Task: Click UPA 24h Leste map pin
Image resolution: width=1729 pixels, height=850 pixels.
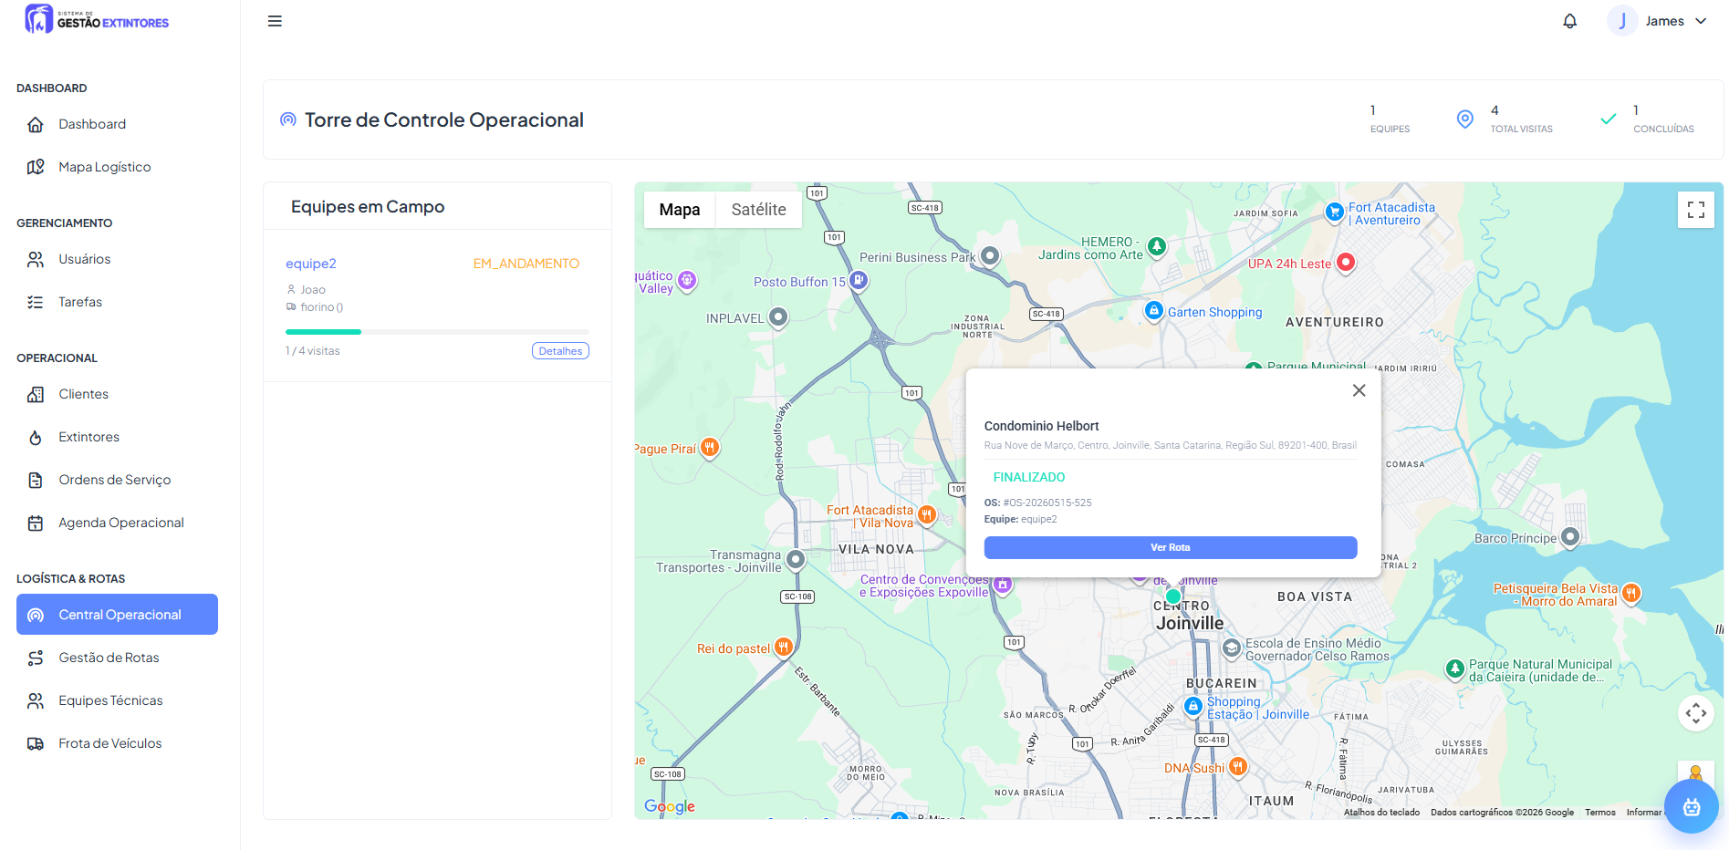Action: (1345, 263)
